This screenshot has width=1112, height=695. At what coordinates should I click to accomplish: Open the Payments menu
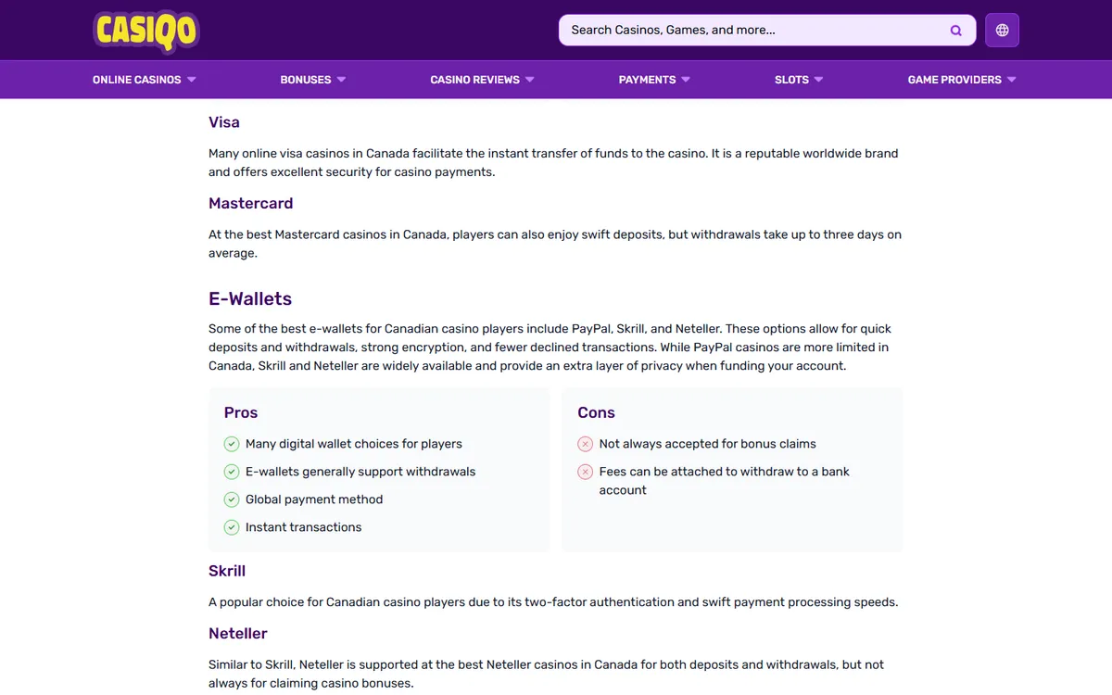pos(655,80)
